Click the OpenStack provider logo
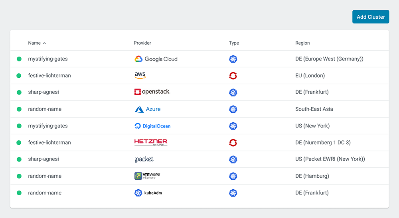Viewport: 399px width, 218px height. click(152, 92)
